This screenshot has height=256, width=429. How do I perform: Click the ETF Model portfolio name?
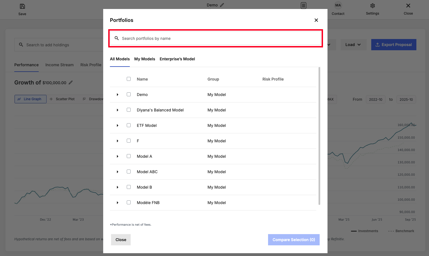coord(147,125)
